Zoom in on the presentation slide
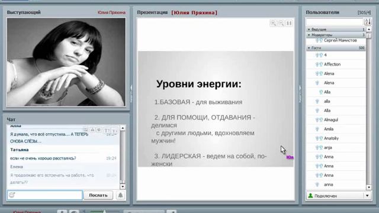The image size is (379, 213). click(273, 24)
